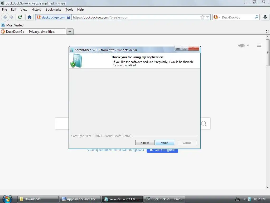Select the DuckDuckGo tab
Viewport: 270px width, 203px height.
click(33, 32)
